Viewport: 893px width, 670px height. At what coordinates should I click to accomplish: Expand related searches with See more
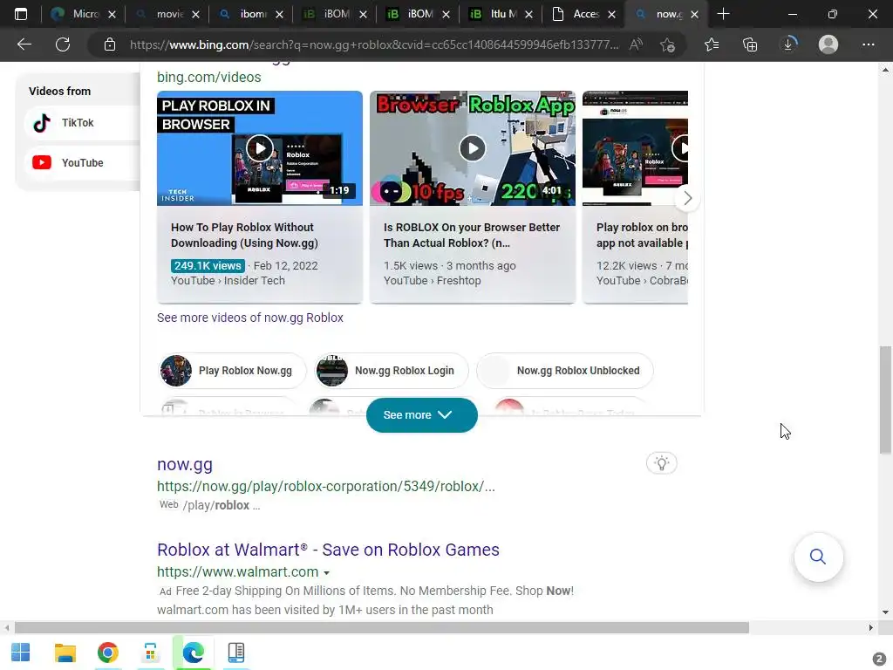point(421,415)
